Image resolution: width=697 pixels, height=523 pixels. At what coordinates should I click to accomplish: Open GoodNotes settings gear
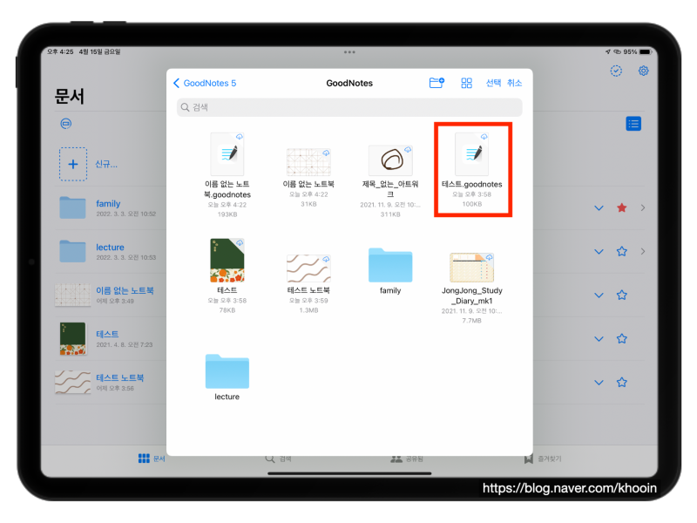(x=643, y=71)
